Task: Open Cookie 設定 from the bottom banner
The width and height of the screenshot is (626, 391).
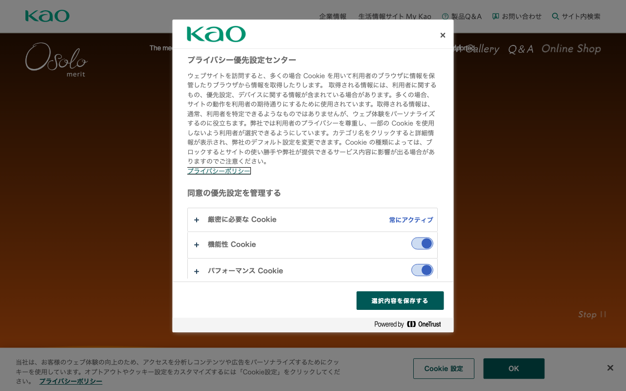Action: (x=444, y=369)
